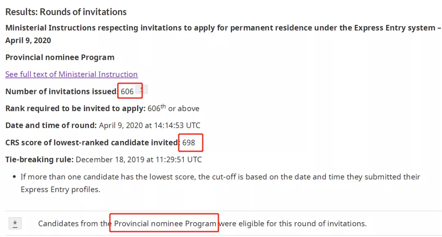Viewport: 442px width, 237px height.
Task: Click the highlighted Provincial nominee Program footnote text
Action: [165, 224]
